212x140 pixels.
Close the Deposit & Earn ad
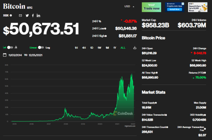pos(206,4)
